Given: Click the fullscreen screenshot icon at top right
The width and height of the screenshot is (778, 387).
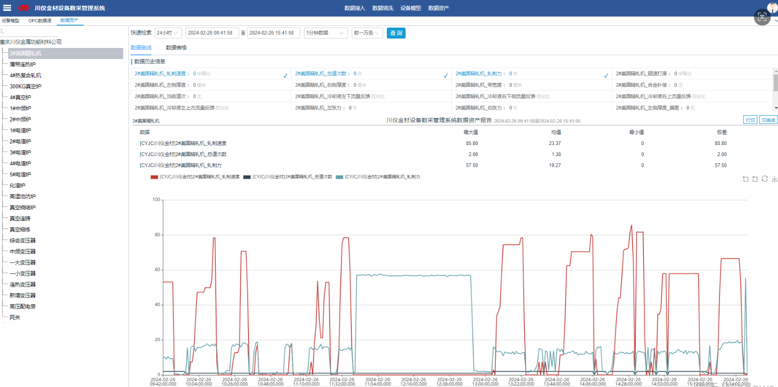Looking at the screenshot, I should tap(762, 17).
